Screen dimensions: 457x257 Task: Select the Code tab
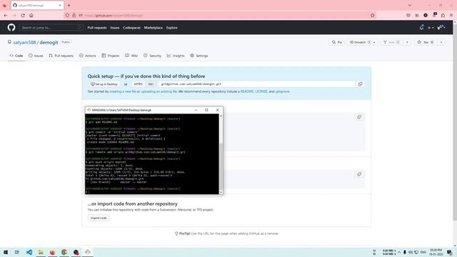pos(16,56)
